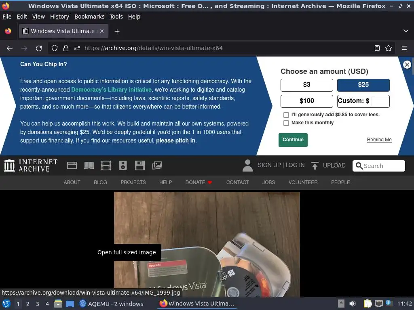Click the green Continue button
This screenshot has height=310, width=414.
(293, 140)
